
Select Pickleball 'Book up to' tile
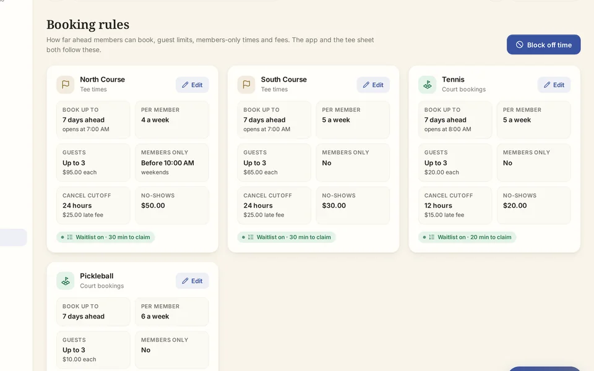tap(93, 312)
